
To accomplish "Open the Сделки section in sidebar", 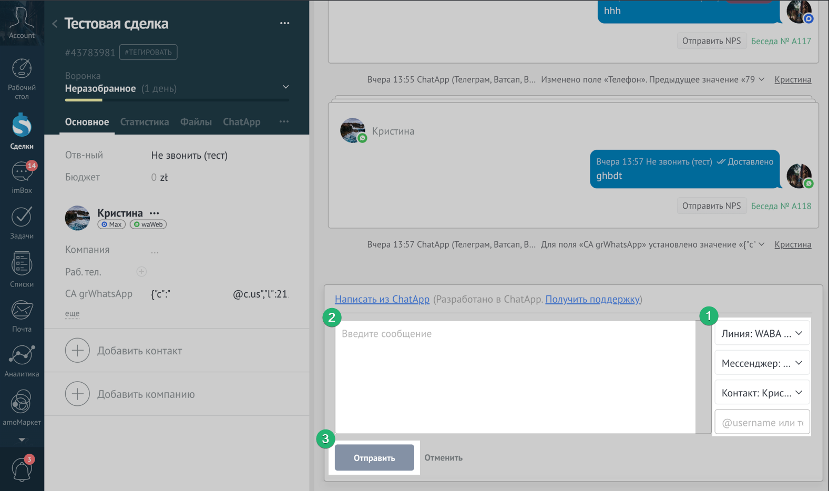I will tap(22, 126).
